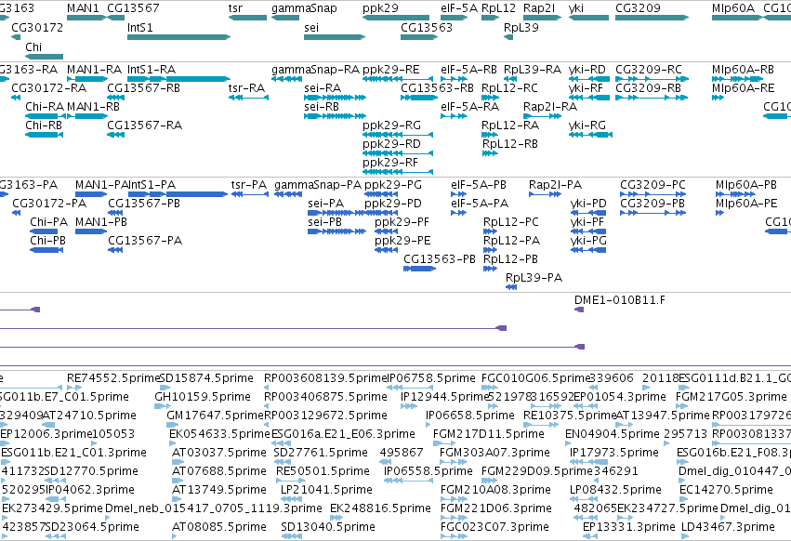
Task: Select transcript eIF-5A-RB
Action: pos(454,79)
